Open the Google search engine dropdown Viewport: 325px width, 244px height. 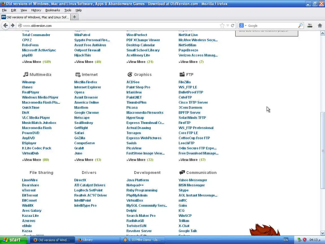click(243, 25)
